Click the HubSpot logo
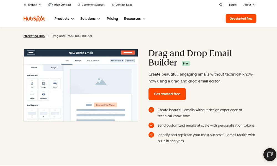Image resolution: width=277 pixels, height=166 pixels. coord(34,19)
